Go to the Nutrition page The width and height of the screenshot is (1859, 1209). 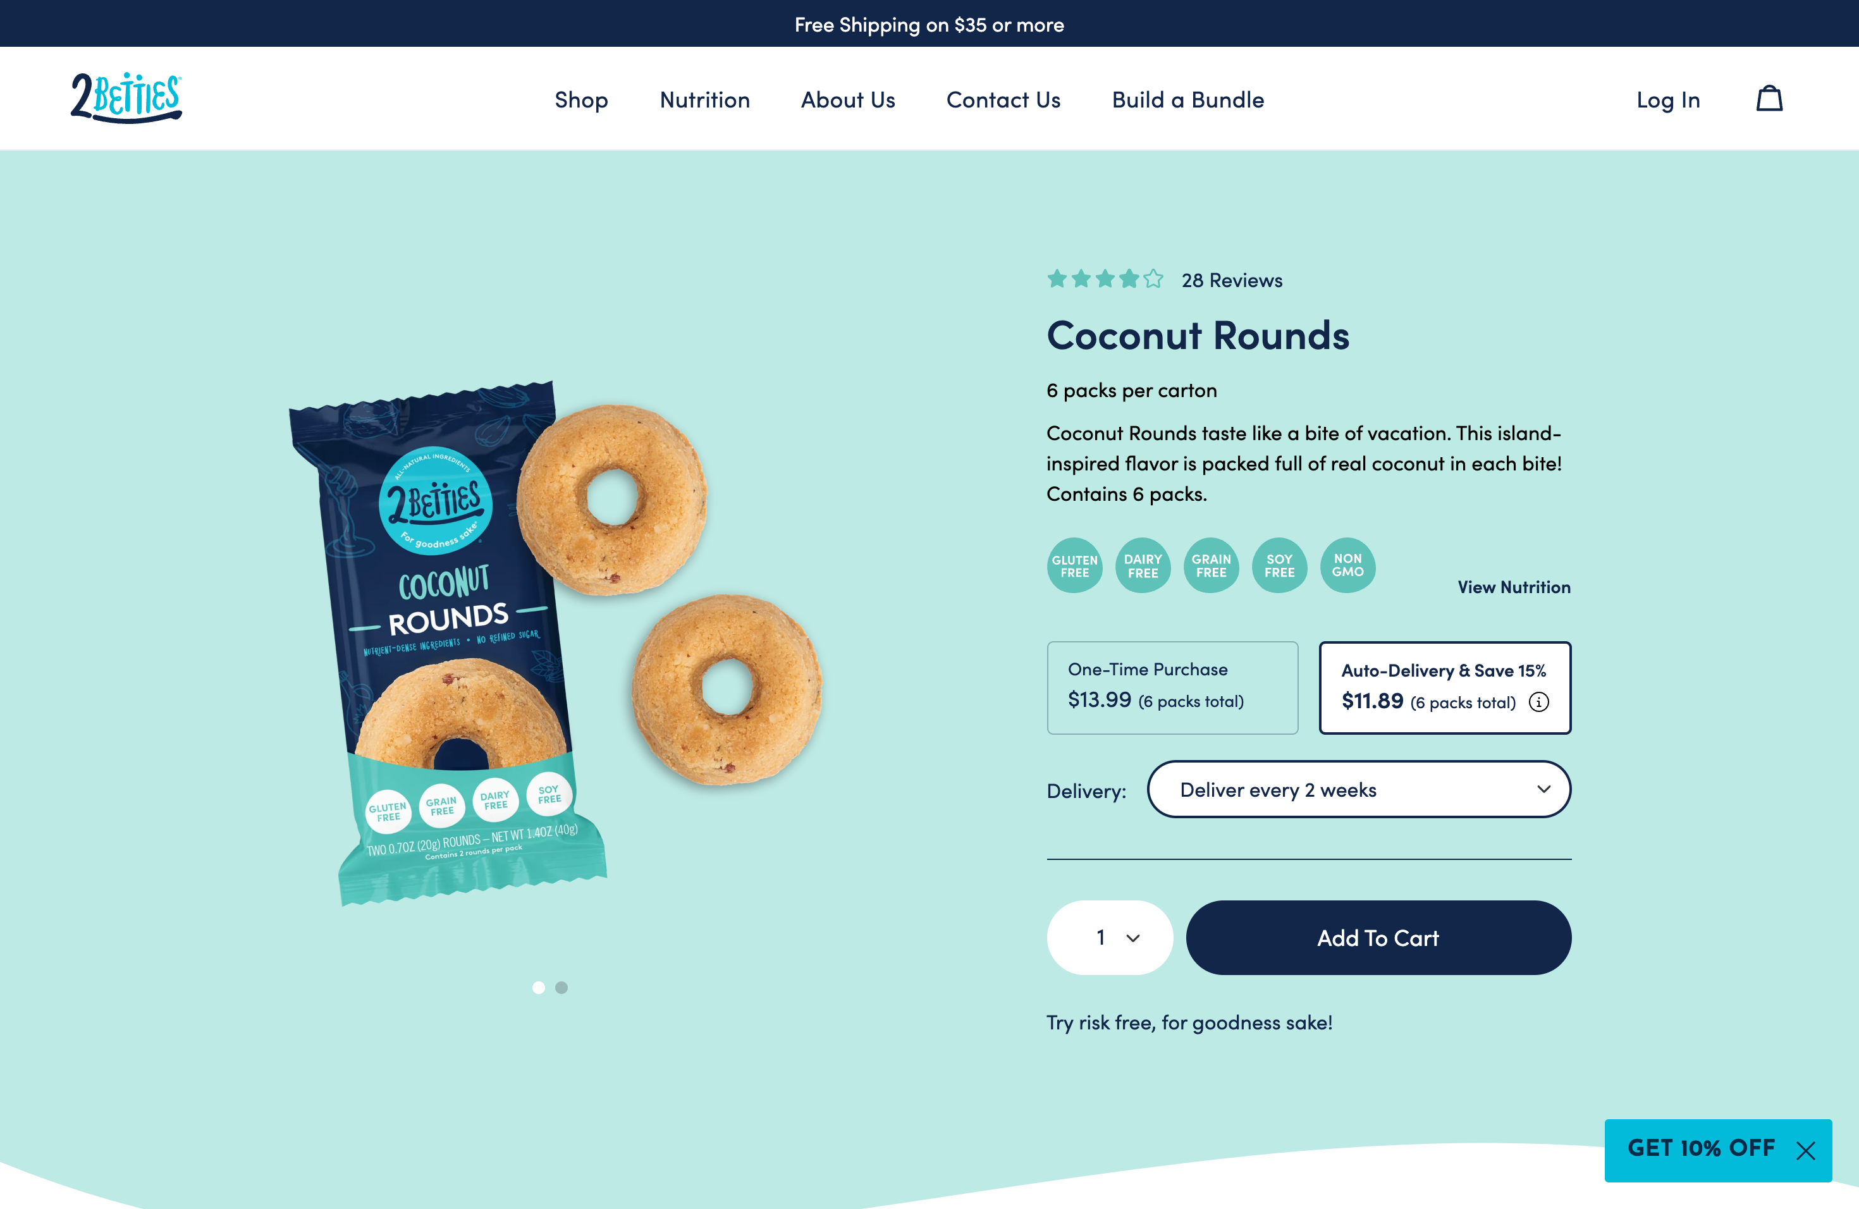[x=704, y=100]
